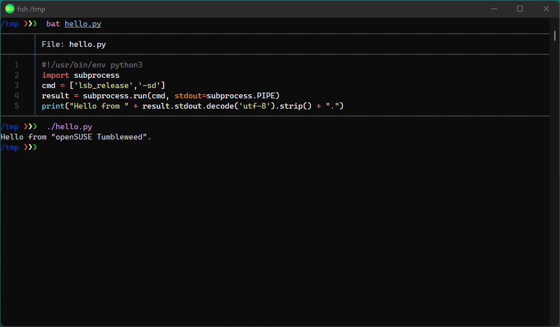
Task: Click the "bat" command word
Action: (x=53, y=24)
